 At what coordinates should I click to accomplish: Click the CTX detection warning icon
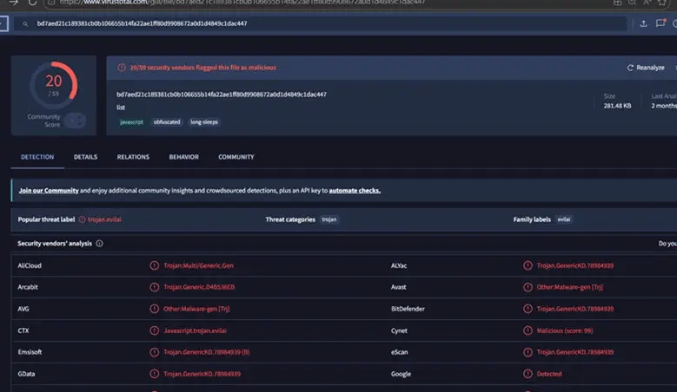pyautogui.click(x=154, y=330)
